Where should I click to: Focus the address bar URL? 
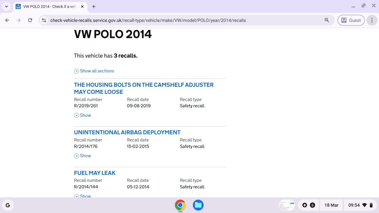click(x=148, y=20)
